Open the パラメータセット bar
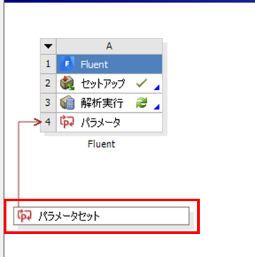This screenshot has width=255, height=257. click(101, 216)
